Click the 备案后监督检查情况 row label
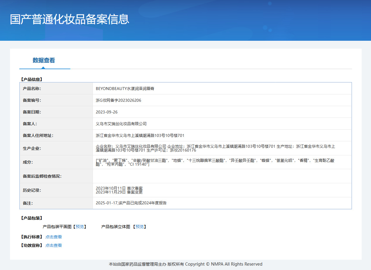The height and width of the screenshot is (270, 371). [42, 176]
